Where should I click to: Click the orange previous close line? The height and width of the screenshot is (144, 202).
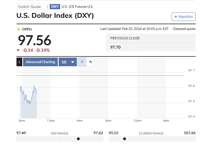point(116,75)
